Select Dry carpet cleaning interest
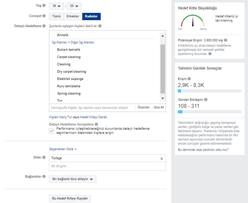The image size is (248, 203). click(72, 72)
